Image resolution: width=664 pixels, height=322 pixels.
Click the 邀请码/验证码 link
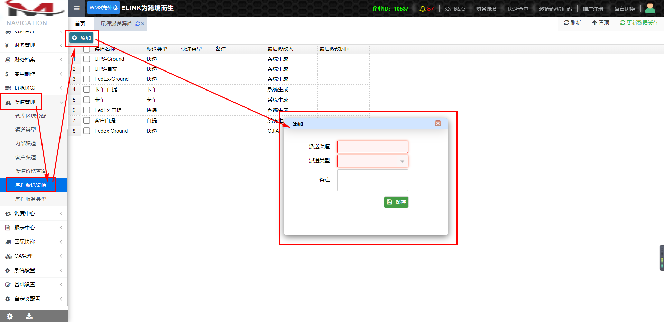555,9
